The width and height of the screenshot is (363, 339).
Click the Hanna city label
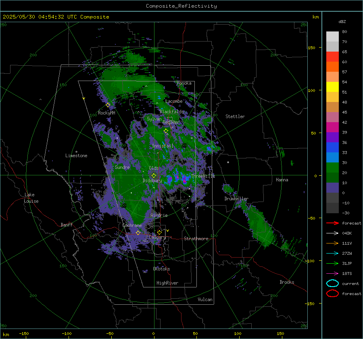(282, 180)
